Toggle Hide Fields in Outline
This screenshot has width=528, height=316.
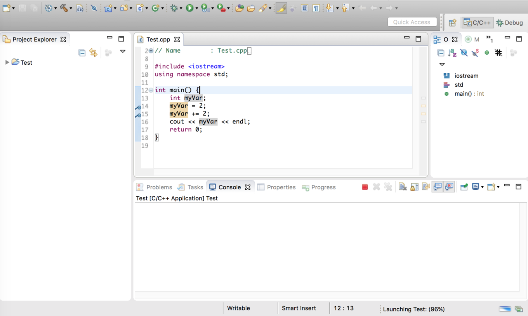pos(464,53)
